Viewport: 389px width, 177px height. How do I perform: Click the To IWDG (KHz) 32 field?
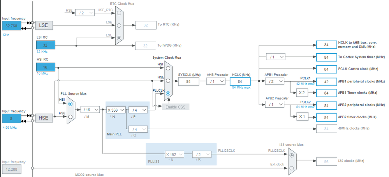click(x=145, y=46)
